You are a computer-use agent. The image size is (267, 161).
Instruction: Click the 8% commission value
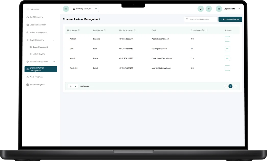pos(192,49)
